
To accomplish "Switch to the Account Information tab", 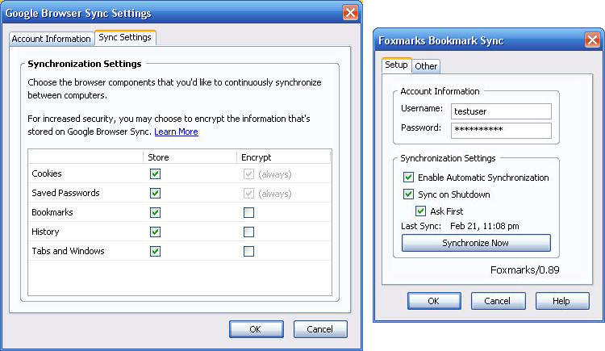I will click(51, 39).
